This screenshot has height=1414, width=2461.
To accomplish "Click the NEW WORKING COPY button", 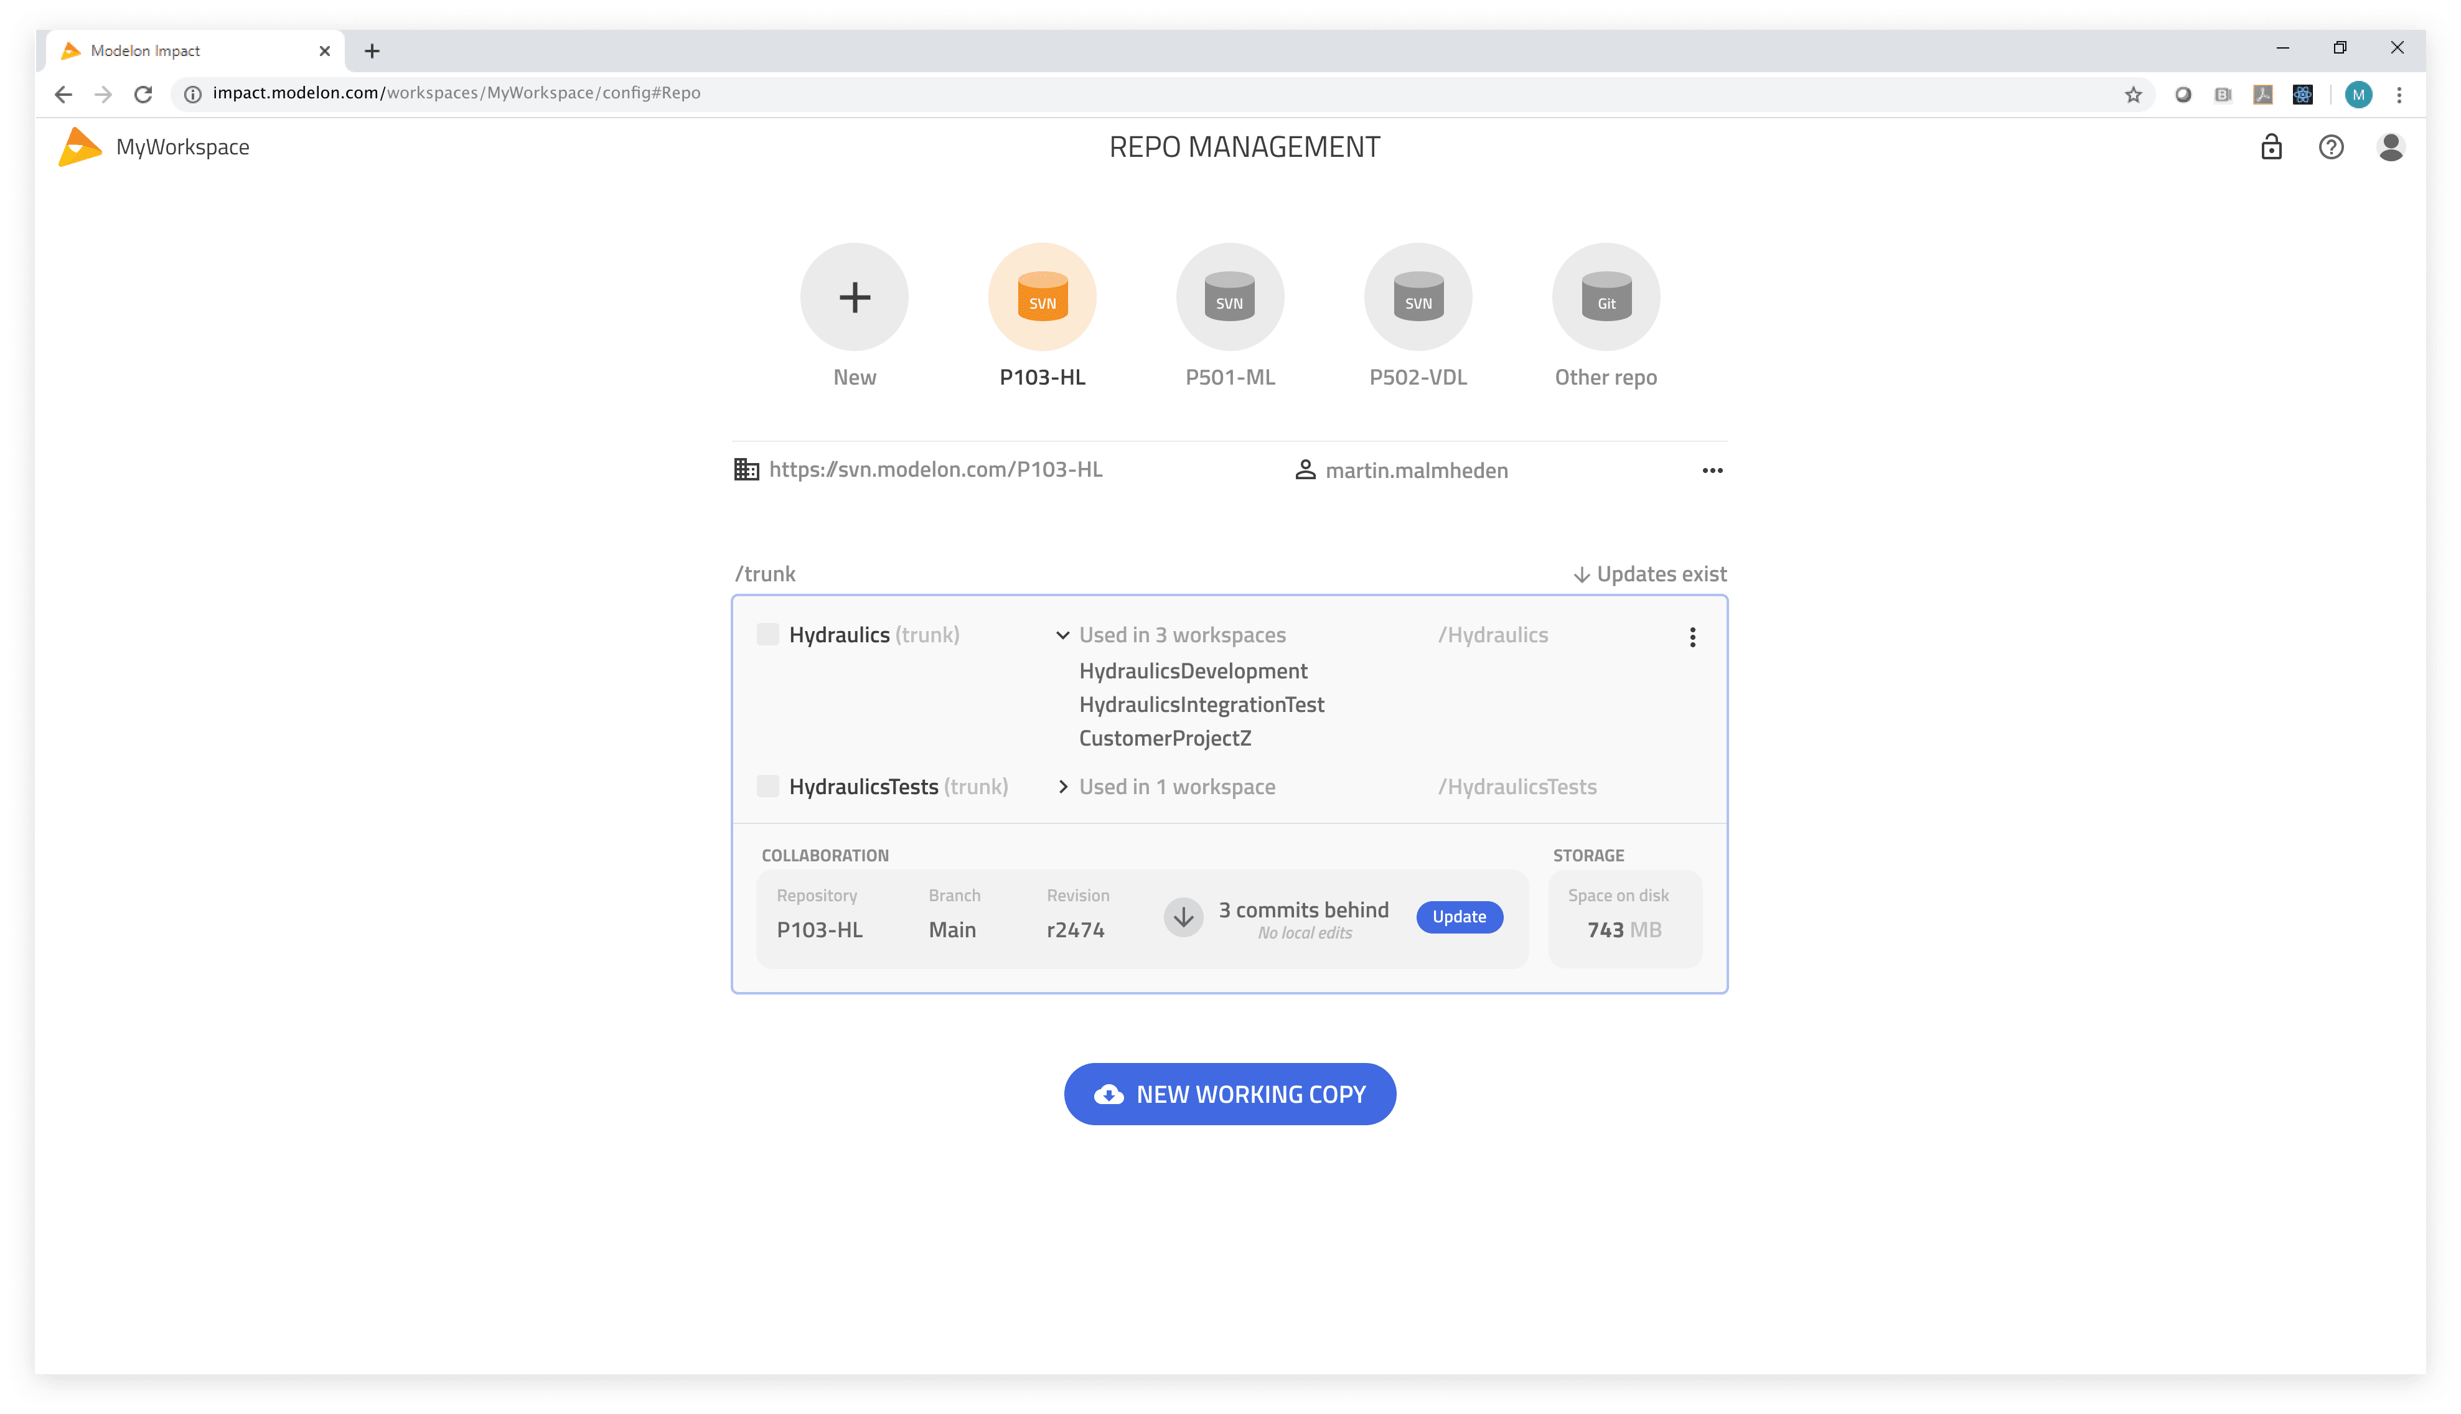I will [1229, 1093].
